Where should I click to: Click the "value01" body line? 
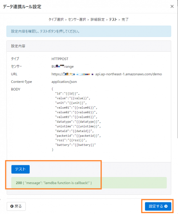[x=76, y=107]
